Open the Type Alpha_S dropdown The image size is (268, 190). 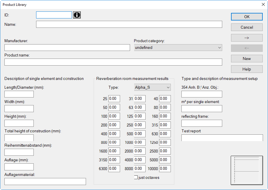click(152, 88)
